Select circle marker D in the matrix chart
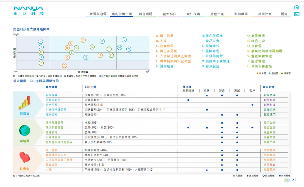The image size is (304, 187). pyautogui.click(x=65, y=65)
